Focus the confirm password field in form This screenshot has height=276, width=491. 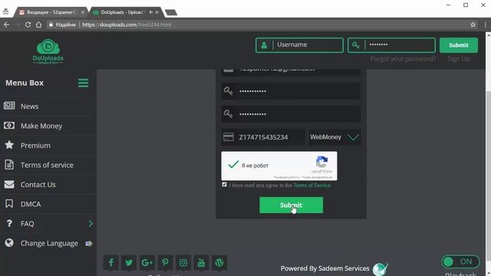(x=291, y=114)
